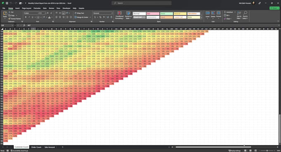
Task: Switch to the Insert ribbon tab
Action: [x=17, y=8]
